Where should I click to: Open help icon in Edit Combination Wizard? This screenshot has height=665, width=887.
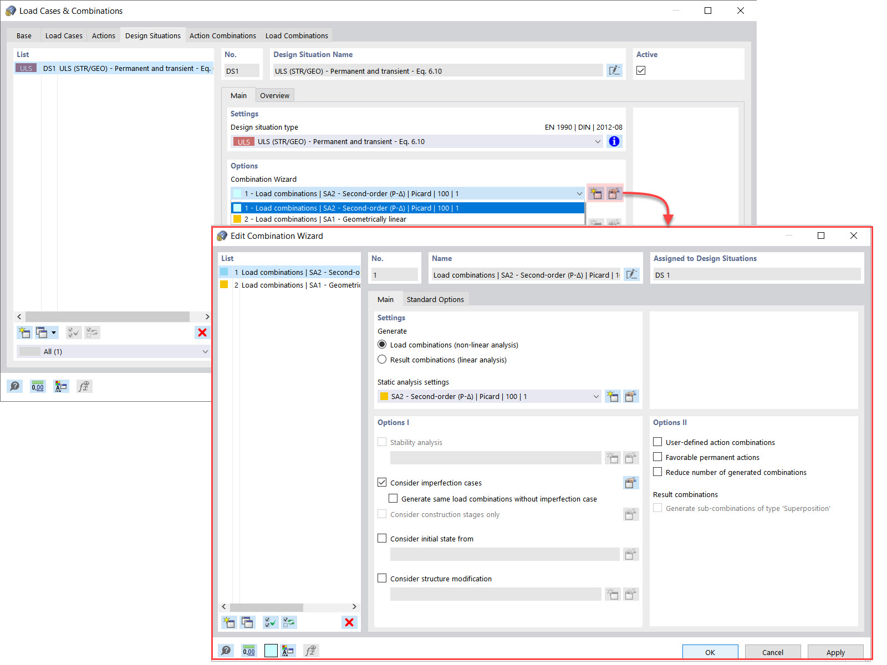coord(226,651)
